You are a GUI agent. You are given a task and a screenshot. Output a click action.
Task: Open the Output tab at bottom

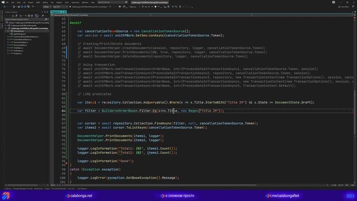tap(47, 189)
